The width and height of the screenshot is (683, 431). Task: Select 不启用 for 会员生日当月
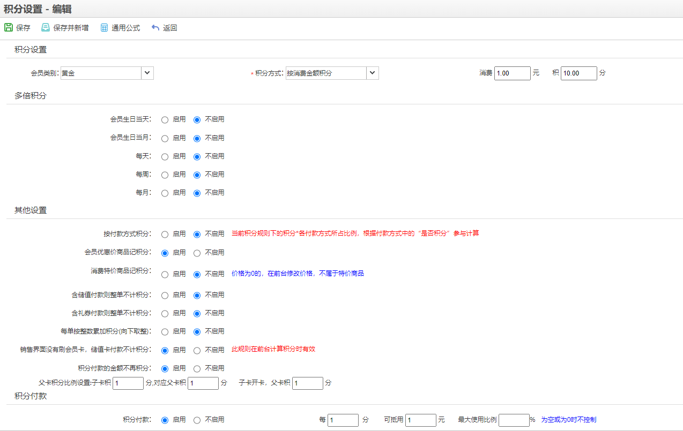click(x=197, y=138)
